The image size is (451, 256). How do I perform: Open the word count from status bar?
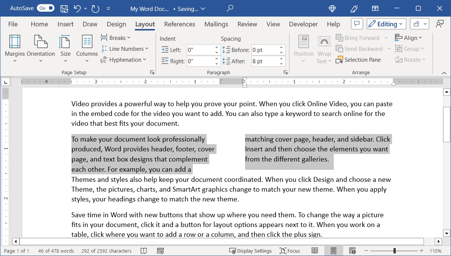[x=56, y=250]
